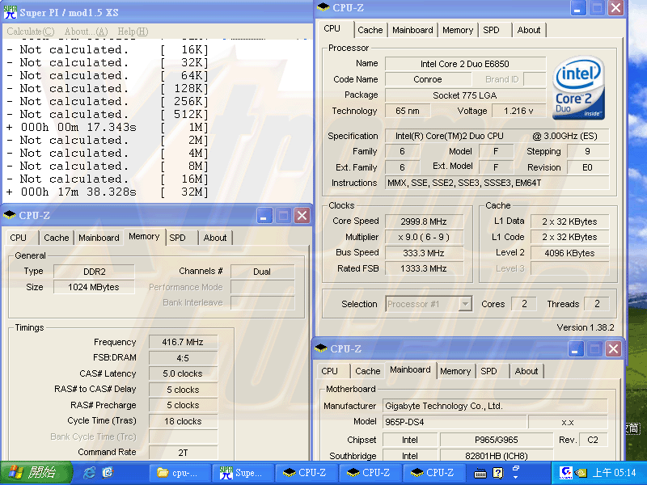
Task: Switch to the cpu- folder taskbar button
Action: point(179,473)
